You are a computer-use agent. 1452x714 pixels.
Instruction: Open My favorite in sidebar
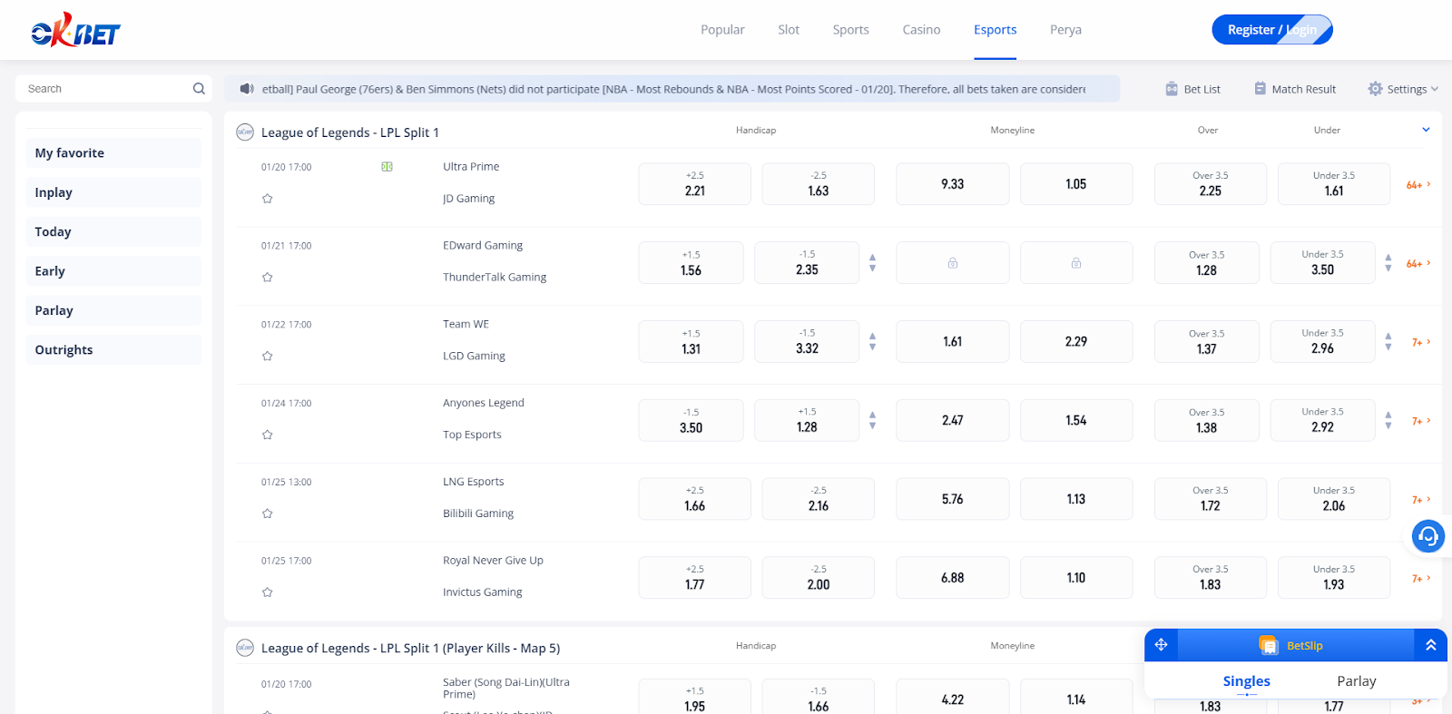pos(113,153)
